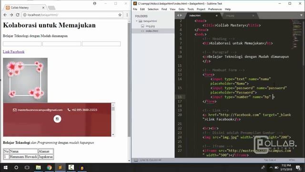Image resolution: width=305 pixels, height=172 pixels.
Task: Open the Selection menu
Action: (x=153, y=9)
